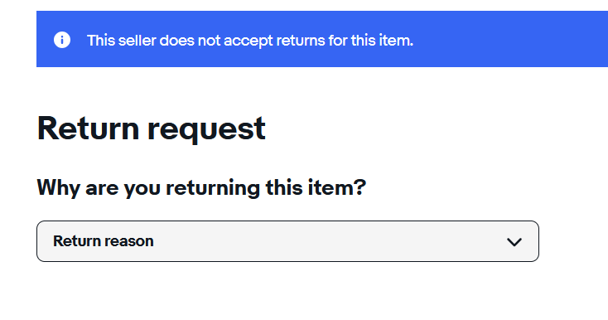Select the 'Return reason' placeholder label
608x320 pixels.
click(104, 241)
